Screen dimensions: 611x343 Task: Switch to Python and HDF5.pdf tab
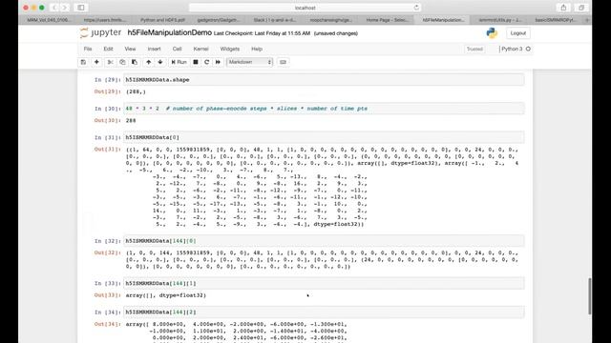162,19
